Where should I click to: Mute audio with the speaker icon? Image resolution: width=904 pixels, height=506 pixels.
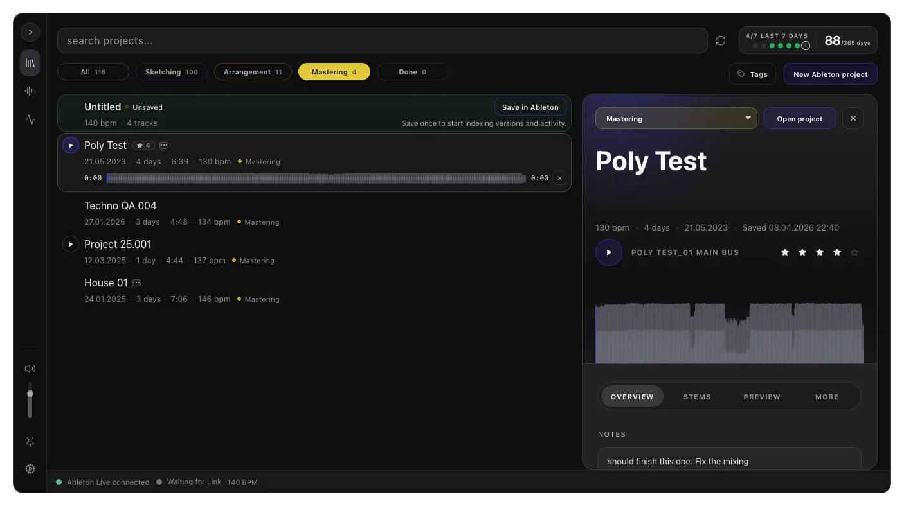pyautogui.click(x=30, y=369)
